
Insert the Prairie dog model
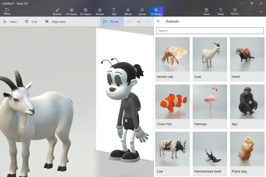[x=247, y=154]
